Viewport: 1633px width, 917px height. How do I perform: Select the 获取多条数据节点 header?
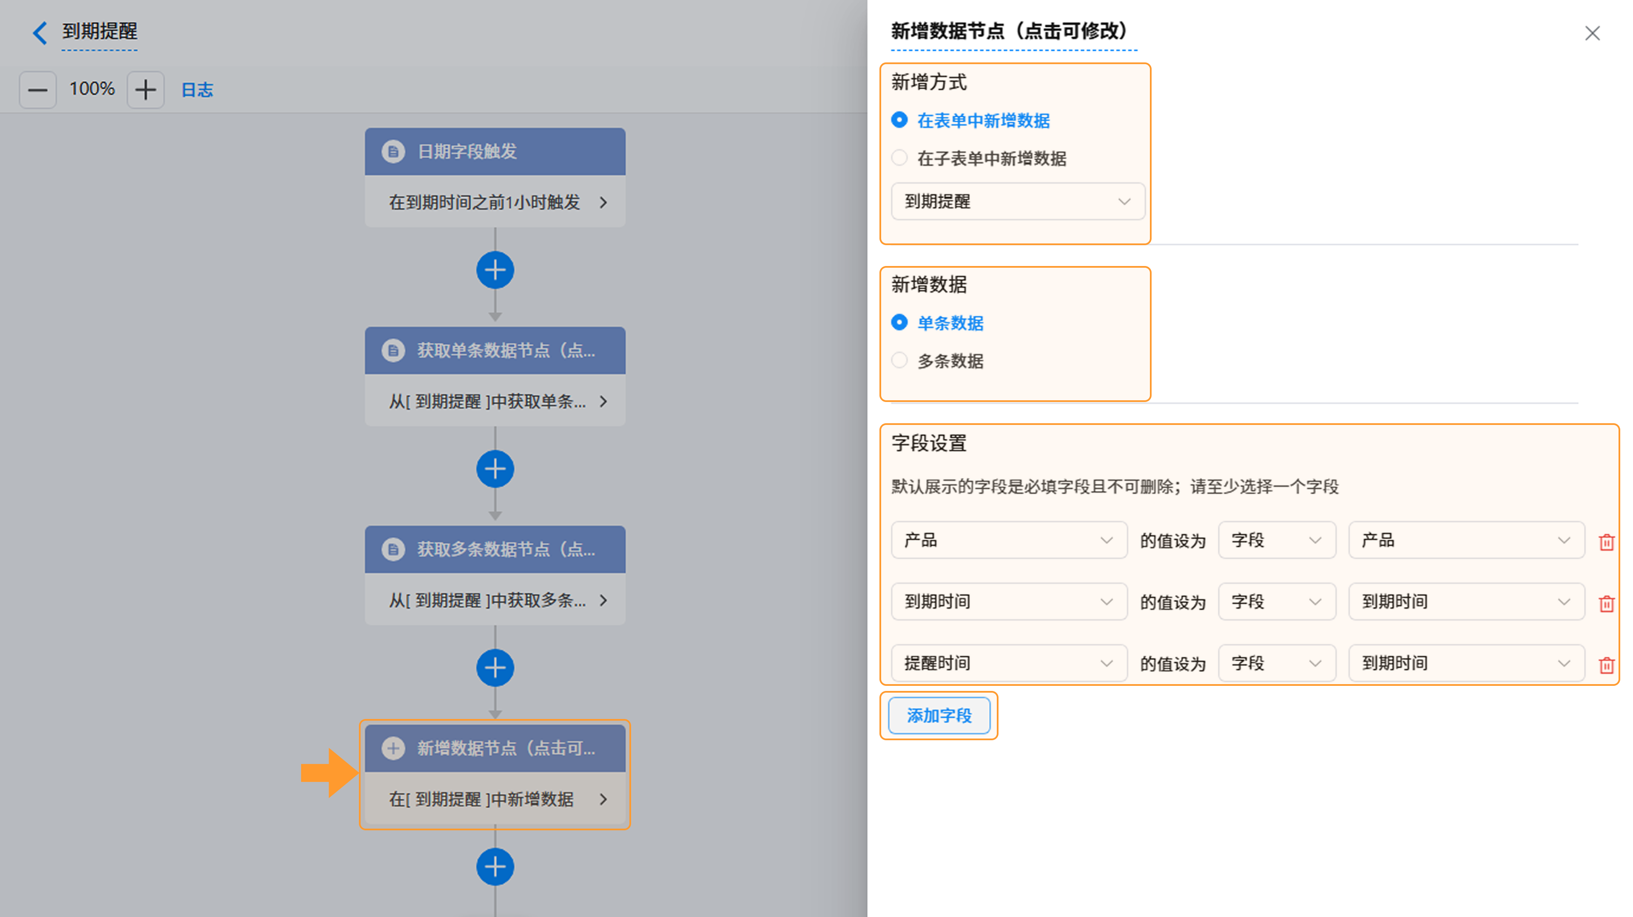tap(495, 549)
